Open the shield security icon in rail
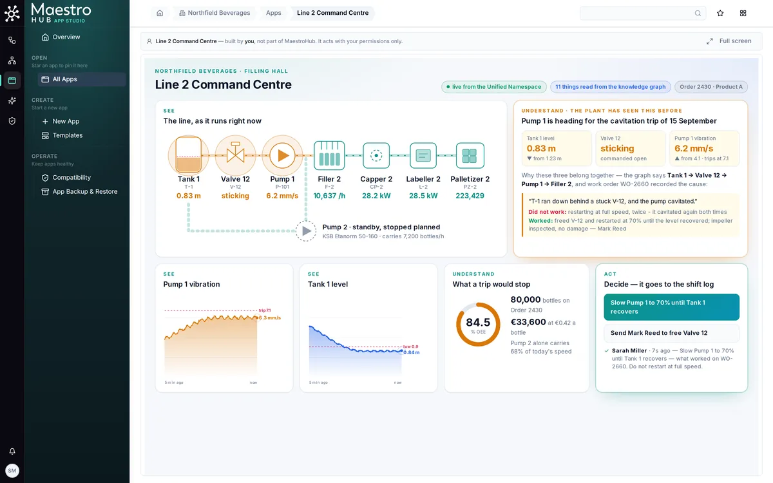773x483 pixels. [12, 121]
